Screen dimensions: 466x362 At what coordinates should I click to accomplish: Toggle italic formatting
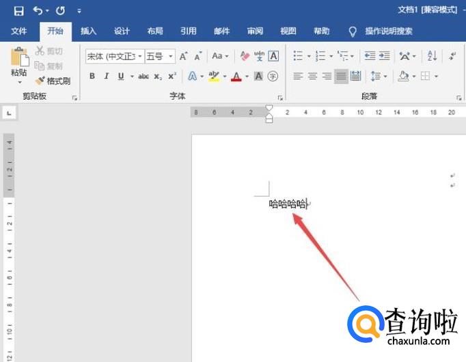tap(107, 76)
